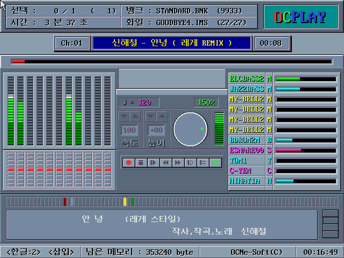Image resolution: width=344 pixels, height=258 pixels.
Task: Click the 150% volume readout
Action: (206, 102)
